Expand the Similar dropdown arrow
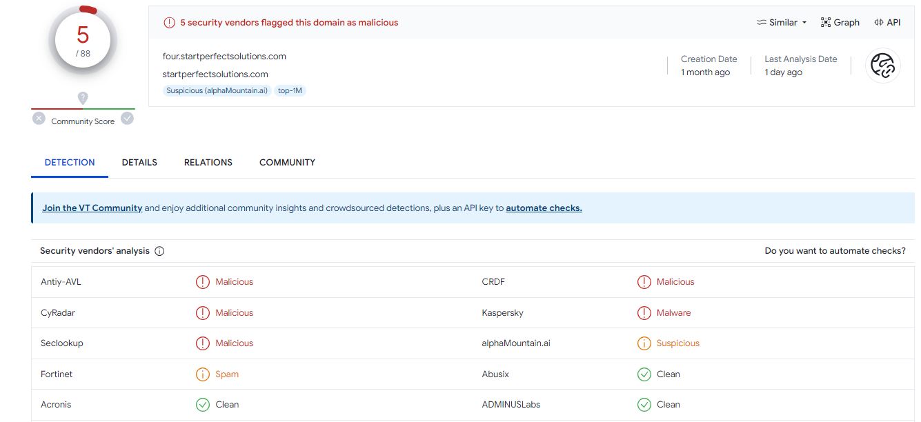Viewport: 921px width, 422px height. coord(804,23)
